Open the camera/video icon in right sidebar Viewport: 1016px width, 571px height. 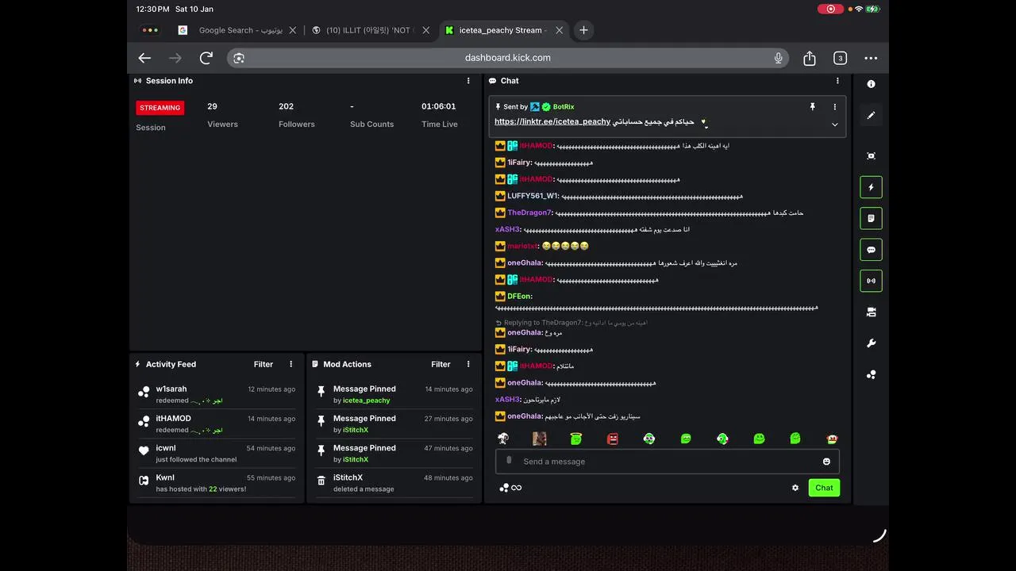(x=871, y=312)
